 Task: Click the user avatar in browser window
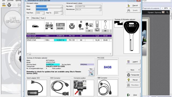[x=163, y=12]
